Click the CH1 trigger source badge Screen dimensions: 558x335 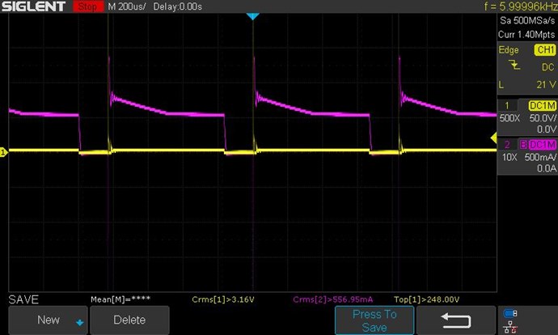coord(545,50)
